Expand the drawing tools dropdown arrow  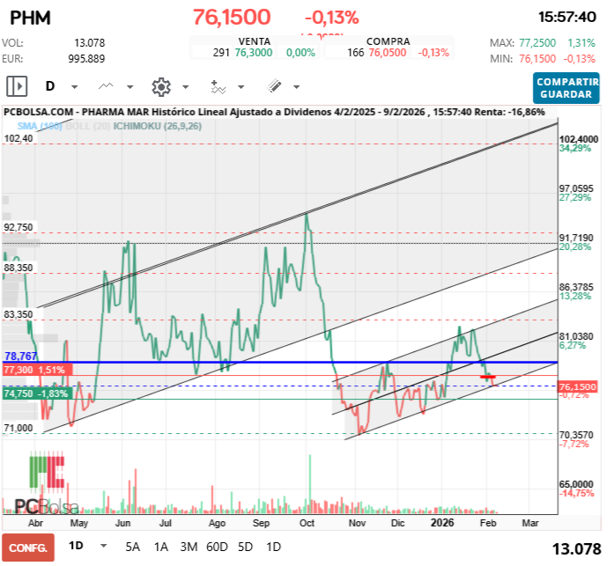pos(296,87)
